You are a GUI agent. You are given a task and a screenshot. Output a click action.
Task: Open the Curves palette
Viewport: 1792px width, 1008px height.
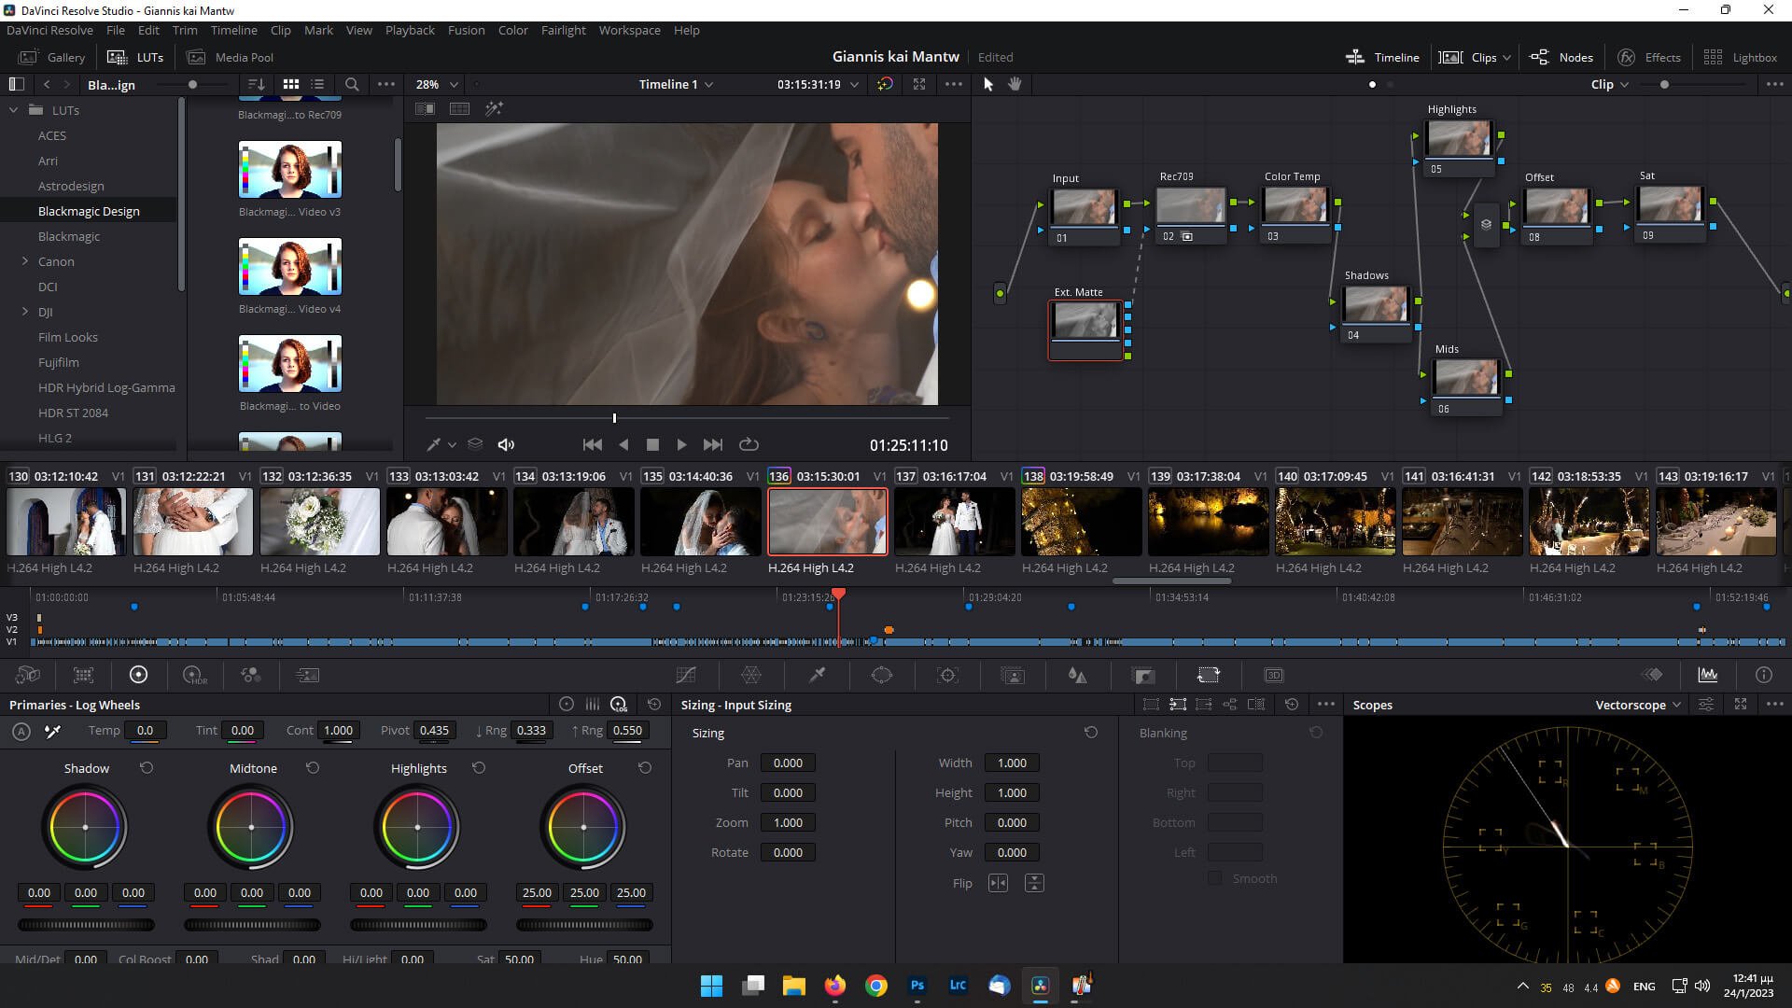pyautogui.click(x=686, y=675)
